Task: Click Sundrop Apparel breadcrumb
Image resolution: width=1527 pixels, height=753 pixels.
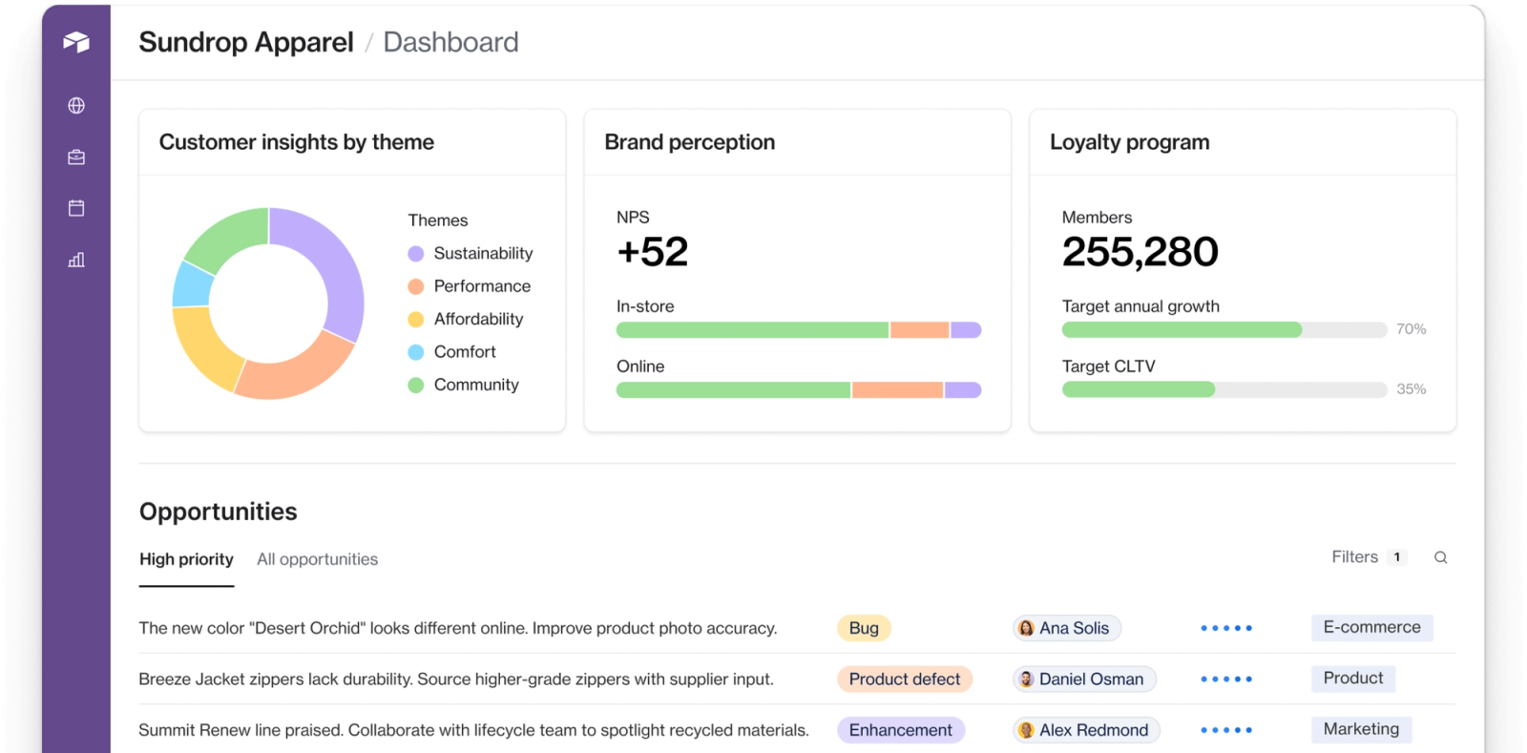Action: (246, 42)
